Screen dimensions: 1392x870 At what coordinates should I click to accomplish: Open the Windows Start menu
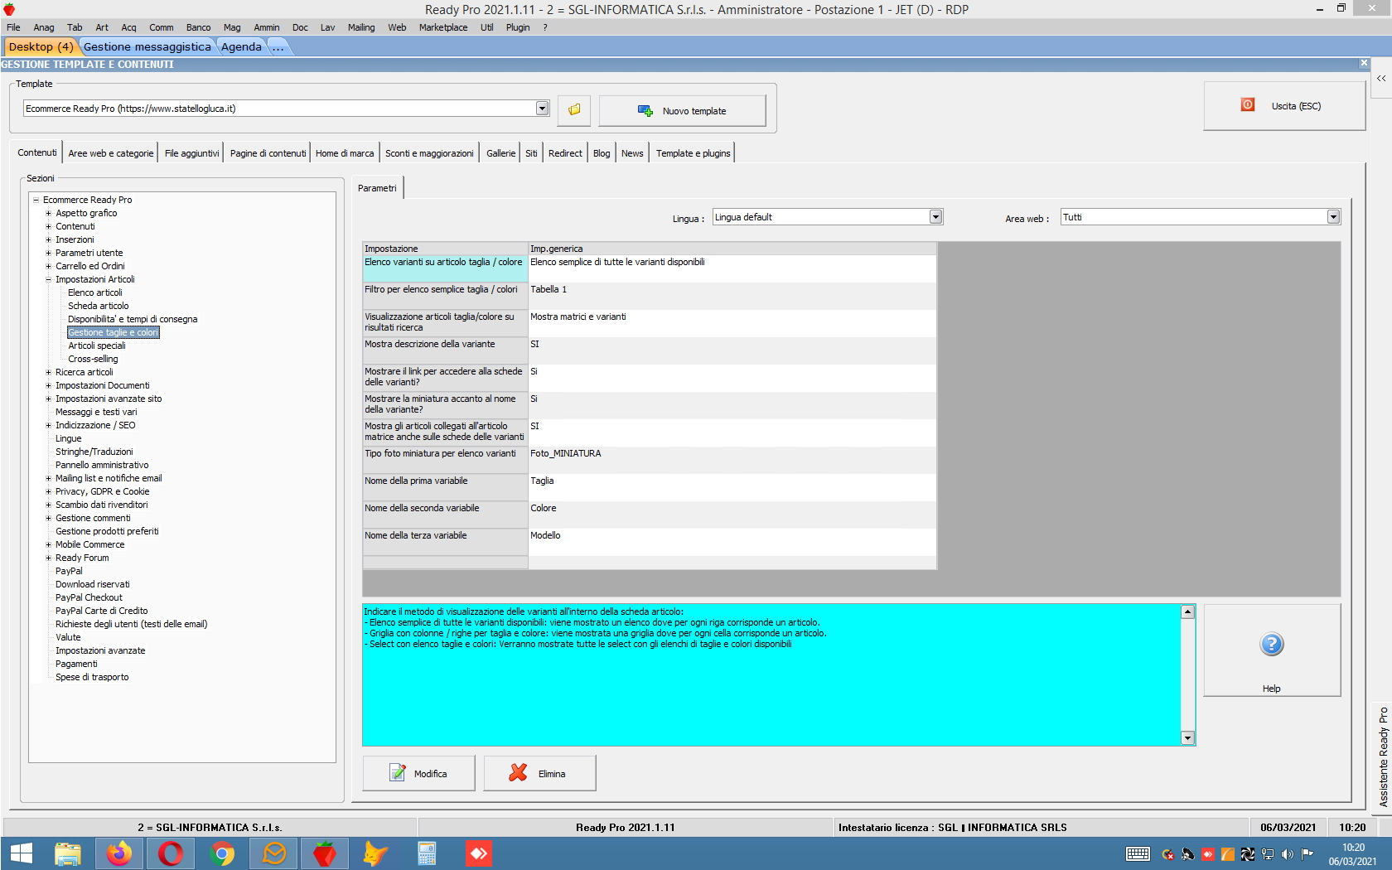20,853
